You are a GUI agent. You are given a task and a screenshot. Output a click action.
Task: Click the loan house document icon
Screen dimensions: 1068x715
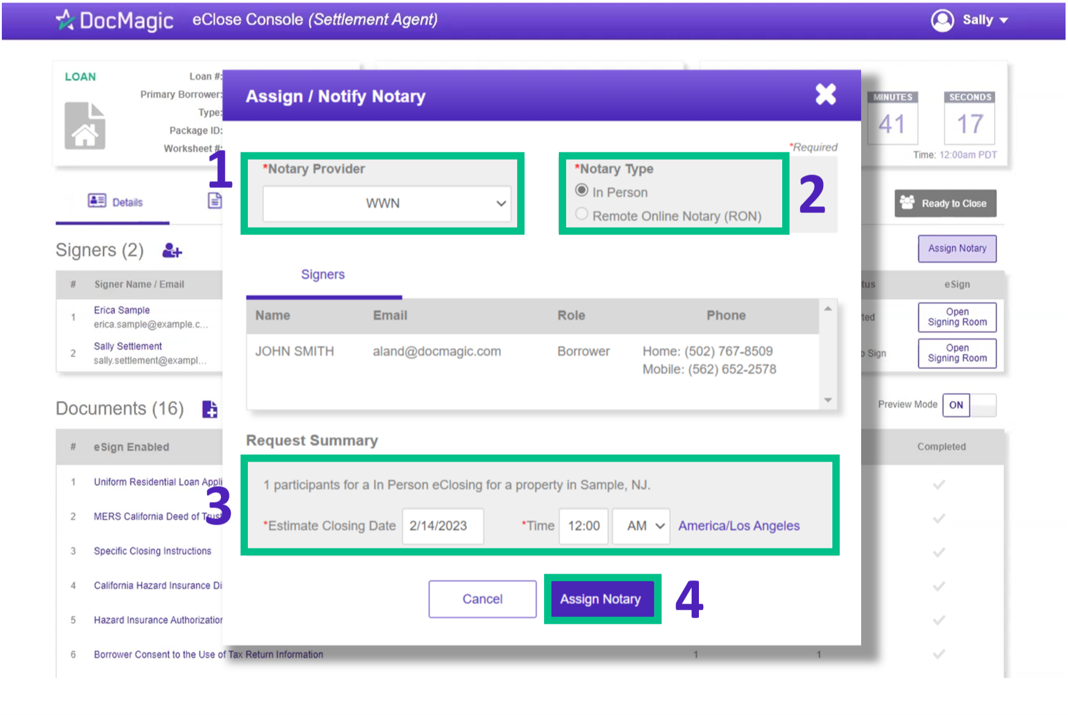point(85,125)
